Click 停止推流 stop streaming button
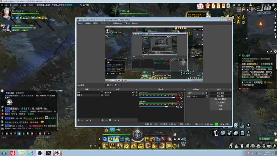The height and width of the screenshot is (156, 277). [220, 93]
